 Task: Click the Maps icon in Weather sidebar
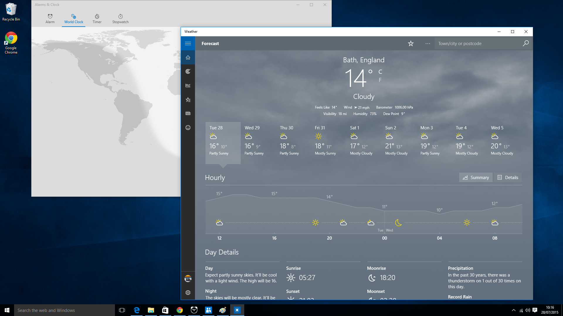(188, 71)
